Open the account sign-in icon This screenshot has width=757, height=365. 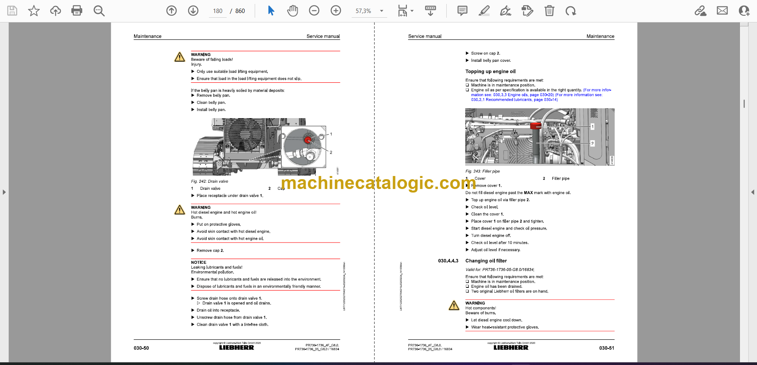744,11
